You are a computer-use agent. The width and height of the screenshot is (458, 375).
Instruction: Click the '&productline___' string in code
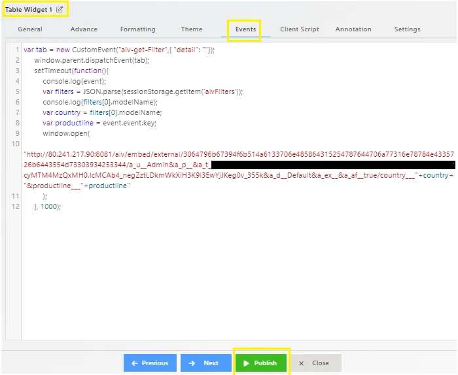[x=54, y=186]
